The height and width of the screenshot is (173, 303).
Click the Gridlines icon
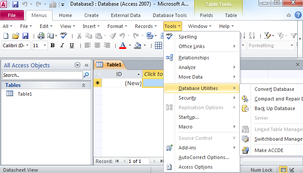(x=158, y=45)
